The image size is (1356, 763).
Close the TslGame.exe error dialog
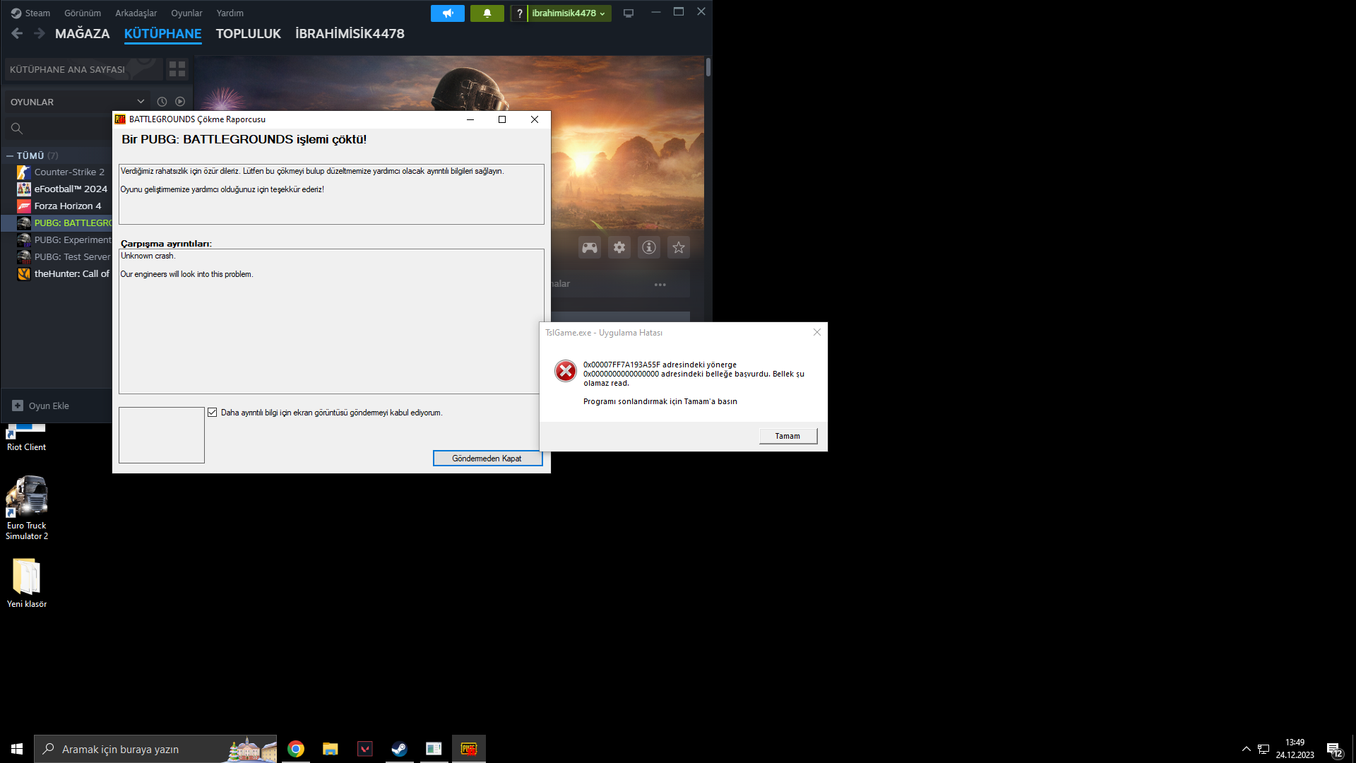coord(817,332)
